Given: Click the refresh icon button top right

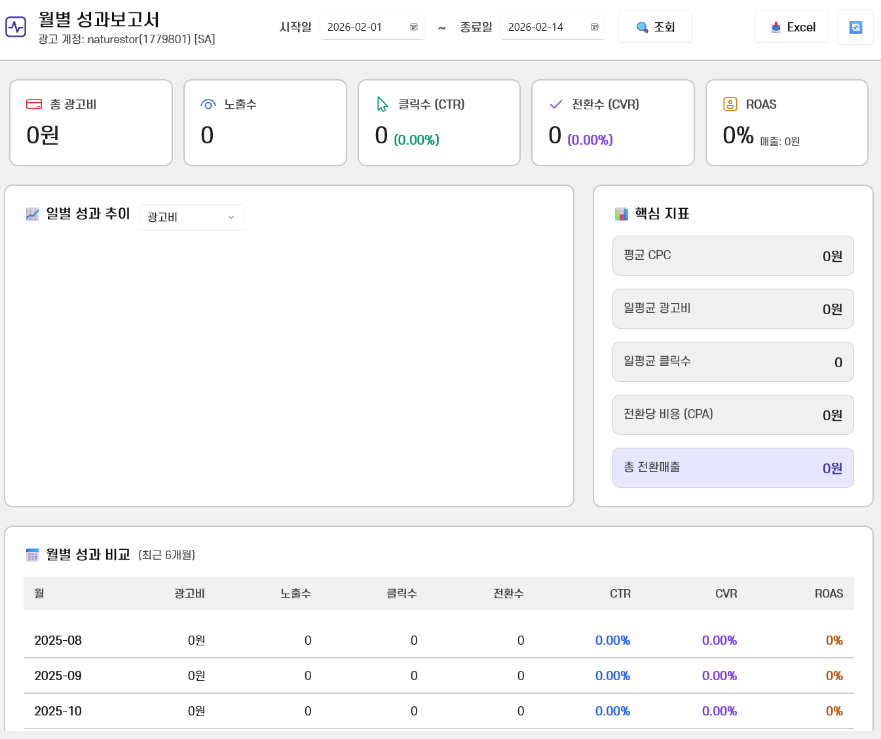Looking at the screenshot, I should click(x=855, y=27).
